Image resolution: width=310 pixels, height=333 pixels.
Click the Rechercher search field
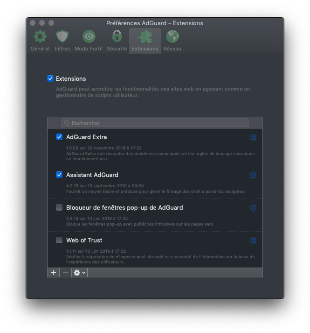coord(155,123)
